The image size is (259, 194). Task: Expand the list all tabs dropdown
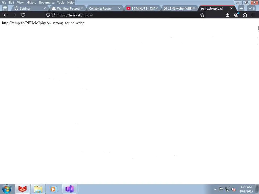click(x=252, y=8)
